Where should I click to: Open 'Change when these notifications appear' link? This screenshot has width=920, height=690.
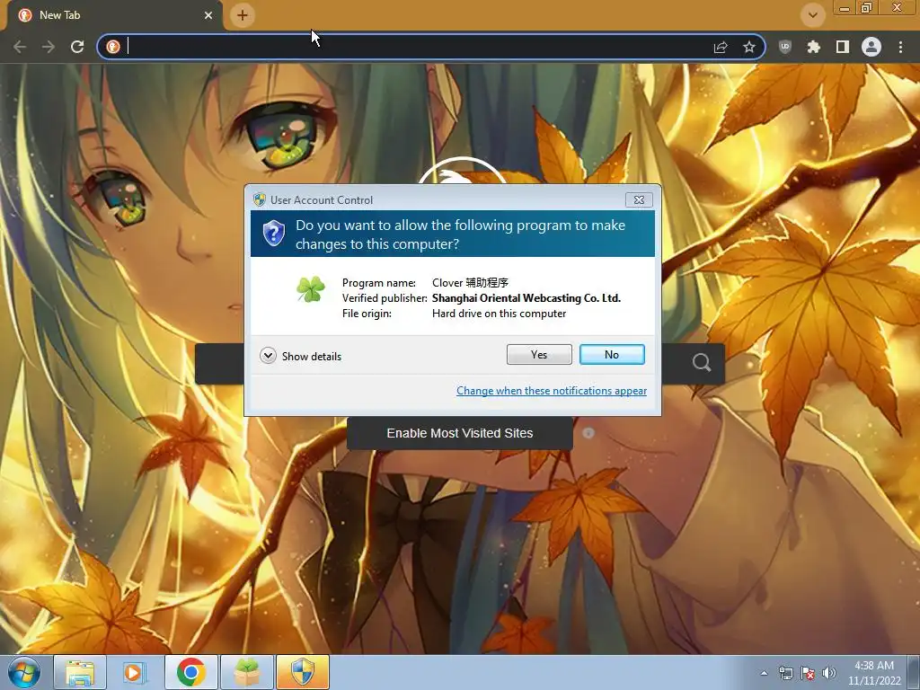click(x=552, y=391)
